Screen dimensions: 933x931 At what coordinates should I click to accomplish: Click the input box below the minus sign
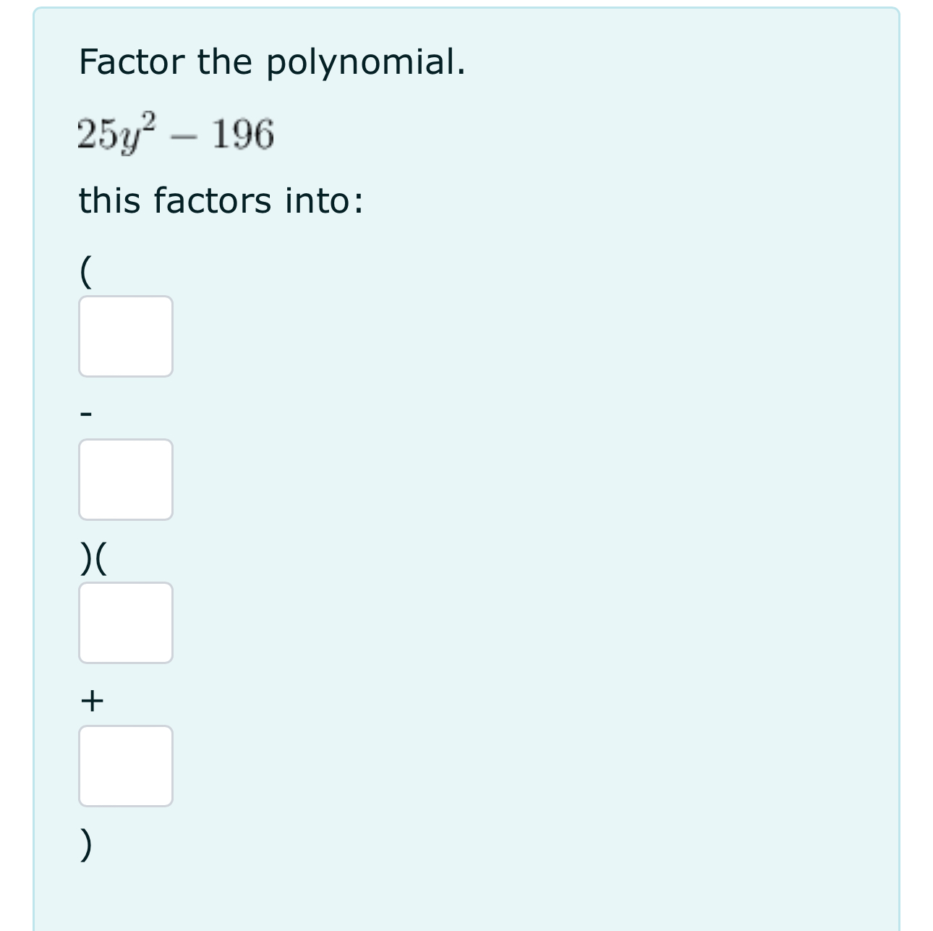coord(125,480)
